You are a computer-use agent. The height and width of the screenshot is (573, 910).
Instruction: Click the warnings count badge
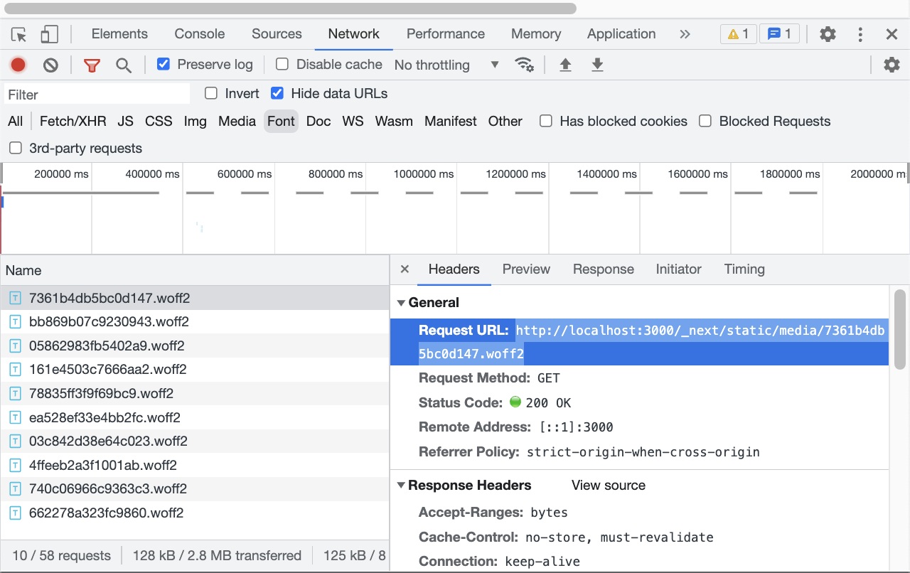click(x=739, y=33)
